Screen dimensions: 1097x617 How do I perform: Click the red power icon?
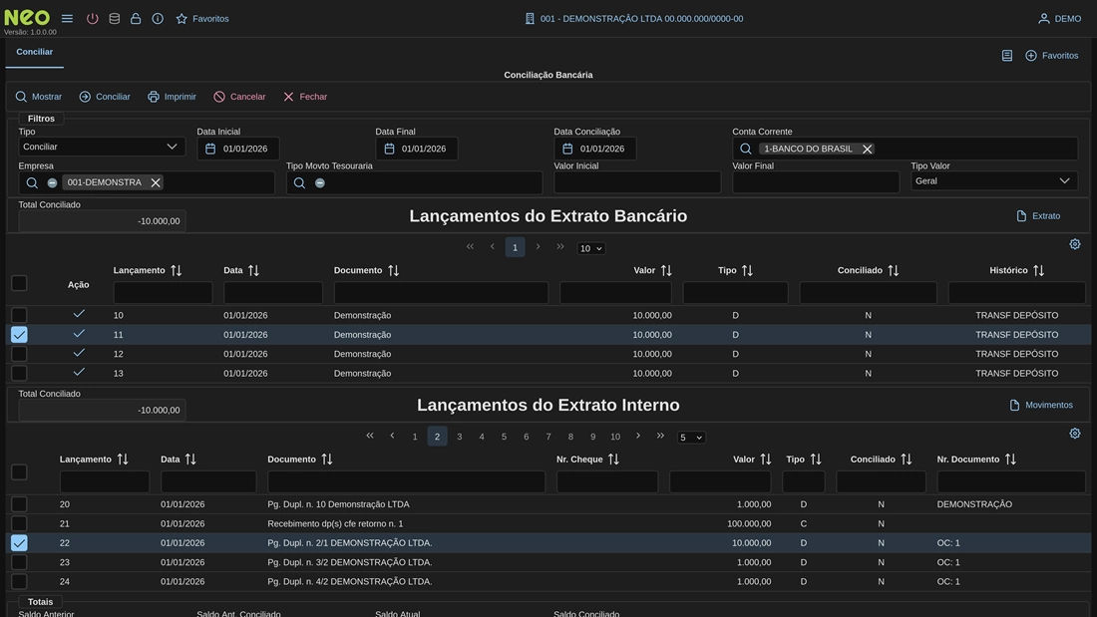[92, 19]
